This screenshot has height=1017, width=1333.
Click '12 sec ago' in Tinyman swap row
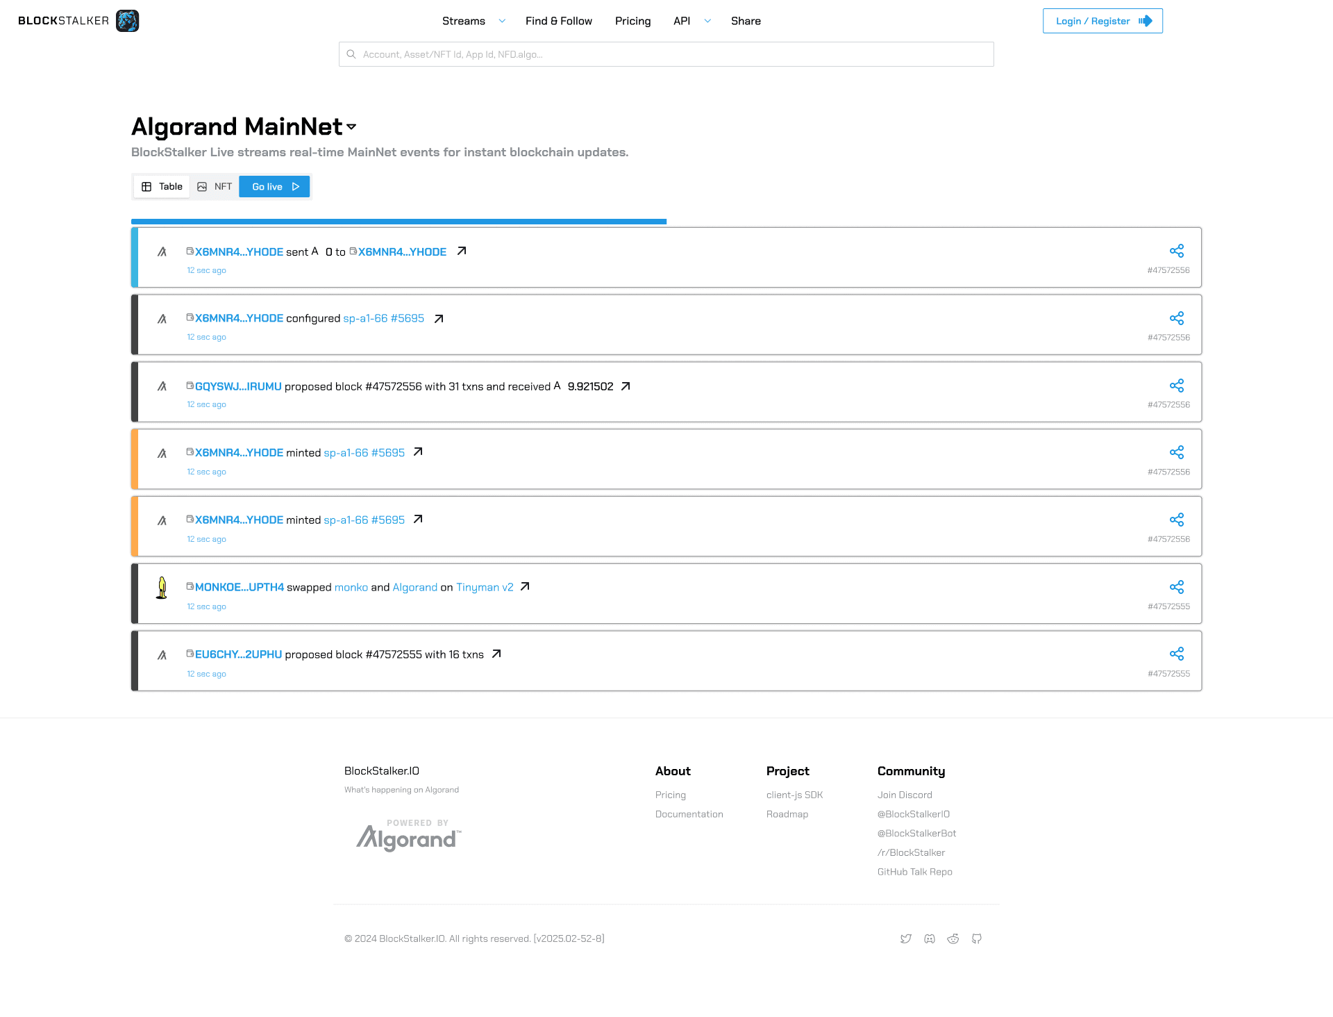206,606
